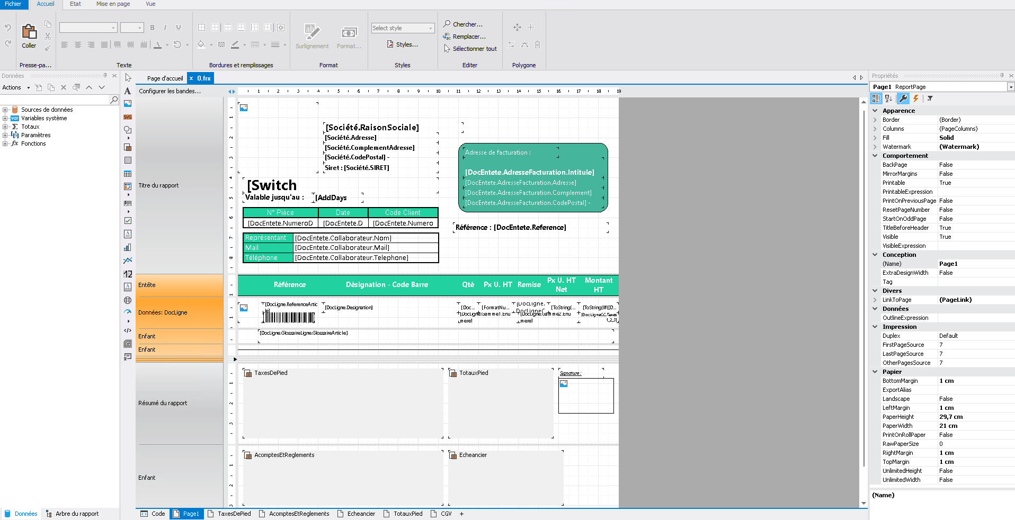The image size is (1015, 520).
Task: Sort properties alphabetically
Action: tap(889, 98)
